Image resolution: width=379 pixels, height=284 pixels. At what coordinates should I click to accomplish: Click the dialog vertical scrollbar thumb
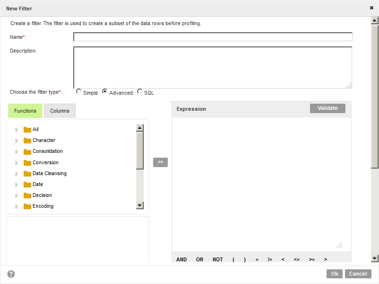[375, 96]
